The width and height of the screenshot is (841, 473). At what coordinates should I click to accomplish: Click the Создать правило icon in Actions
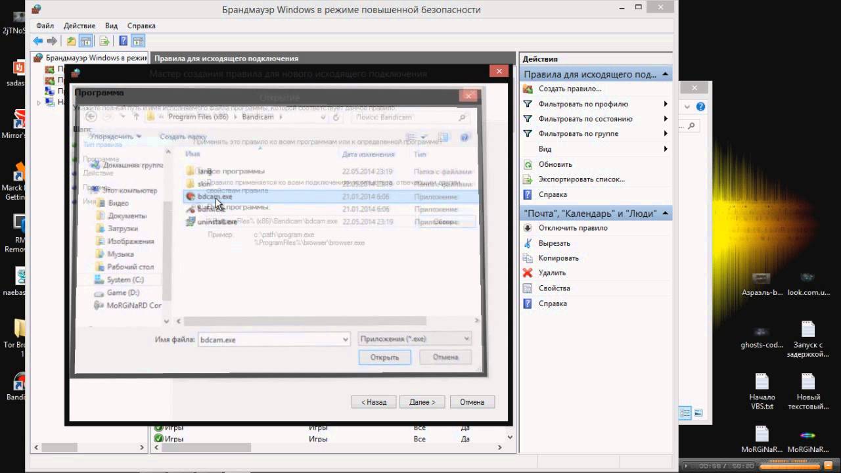(527, 89)
